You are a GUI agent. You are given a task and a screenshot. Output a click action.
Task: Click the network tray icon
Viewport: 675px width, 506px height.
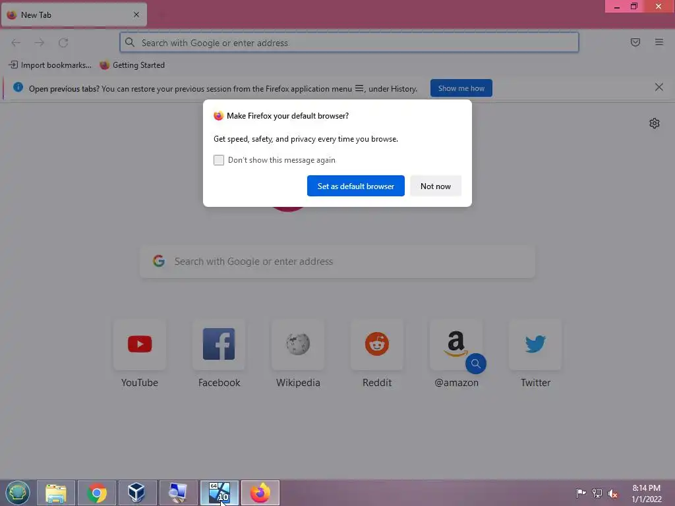pos(597,493)
